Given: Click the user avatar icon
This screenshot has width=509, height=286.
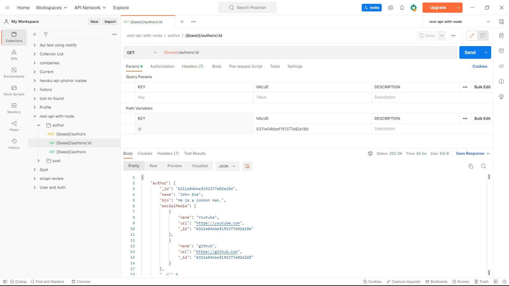Looking at the screenshot, I should [414, 8].
